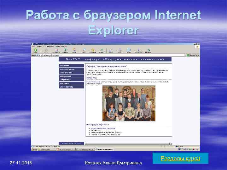227x170 pixels.
Task: Switch to the folder window taskbar button
Action: (x=47, y=149)
